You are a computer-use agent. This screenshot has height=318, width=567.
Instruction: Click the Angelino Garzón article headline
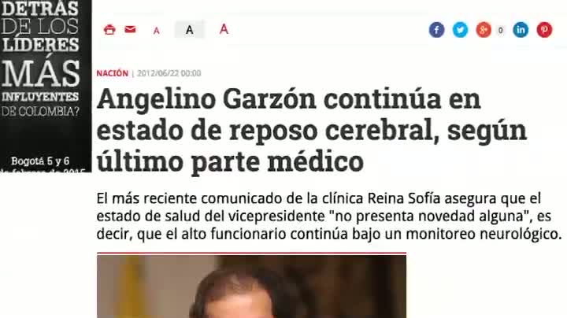click(311, 131)
